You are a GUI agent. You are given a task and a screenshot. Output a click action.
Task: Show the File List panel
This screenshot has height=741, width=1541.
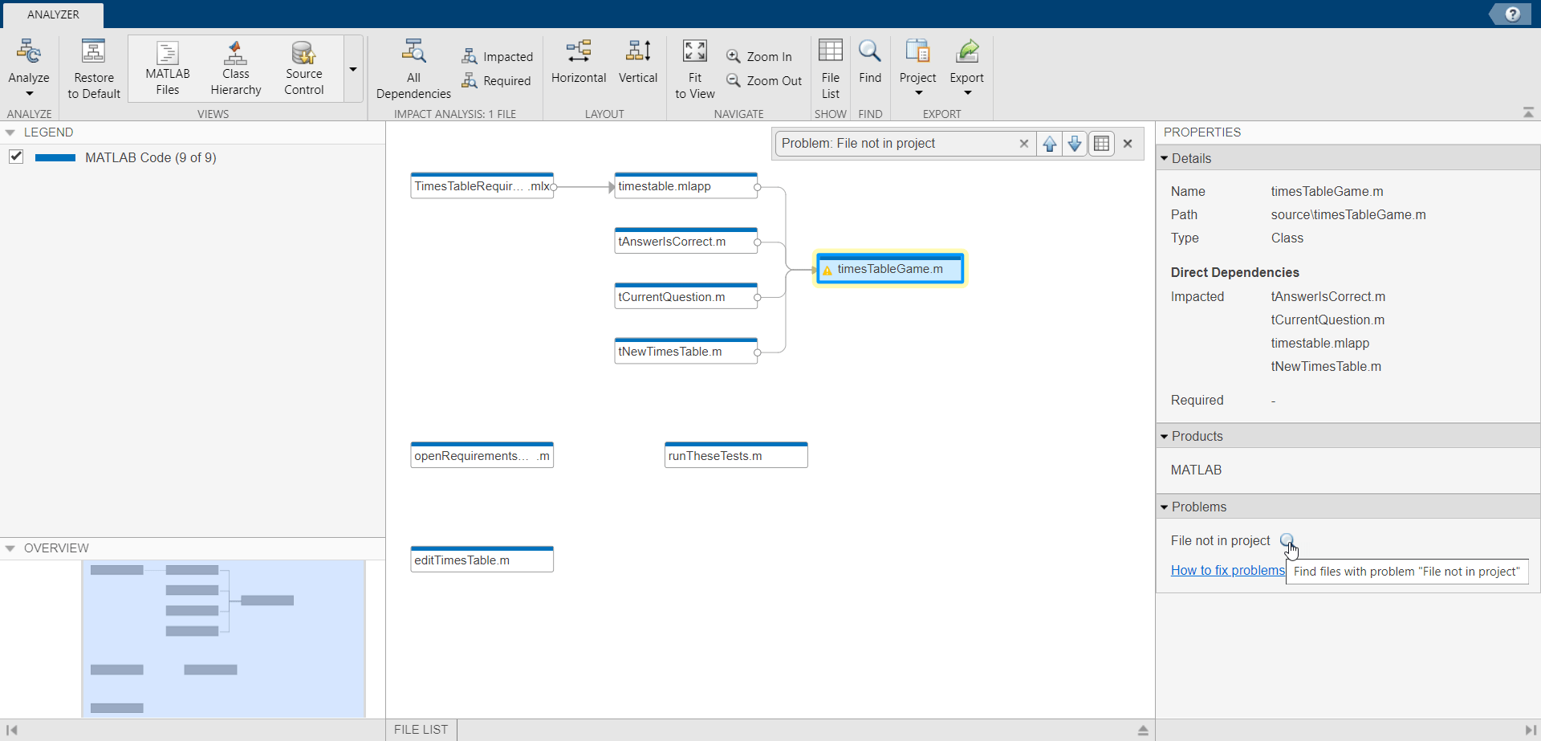coord(831,70)
